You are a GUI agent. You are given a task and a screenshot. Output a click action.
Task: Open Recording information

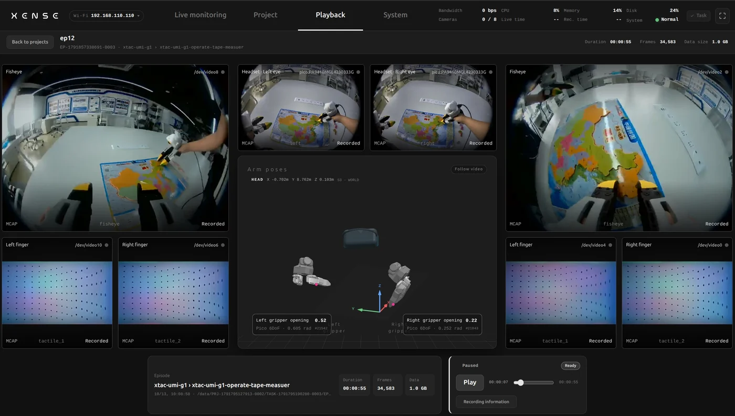click(486, 402)
